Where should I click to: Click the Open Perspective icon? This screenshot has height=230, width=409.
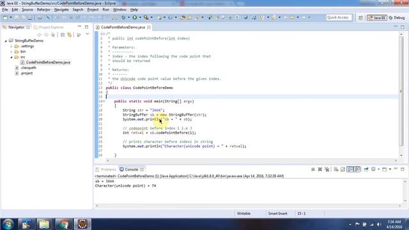(360, 18)
